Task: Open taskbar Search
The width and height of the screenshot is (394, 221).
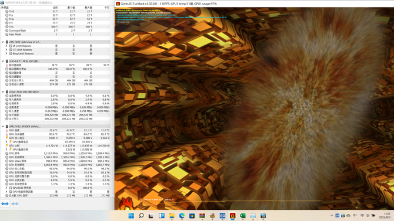Action: coord(141,216)
